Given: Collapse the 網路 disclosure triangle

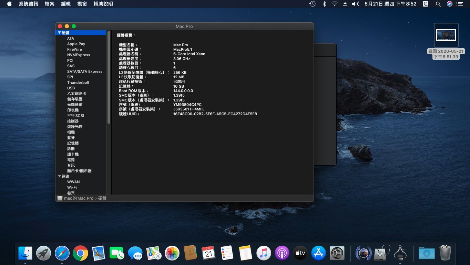Looking at the screenshot, I should coord(59,176).
